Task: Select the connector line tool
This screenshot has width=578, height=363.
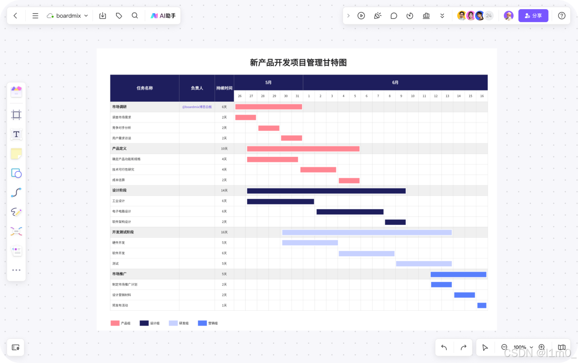Action: [16, 192]
